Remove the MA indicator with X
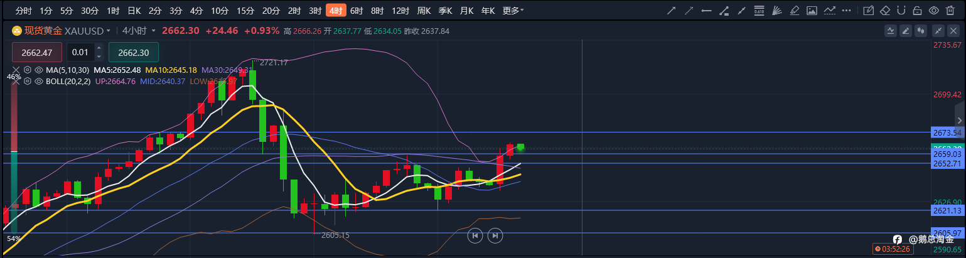Screen dimensions: 966x258 pos(17,70)
